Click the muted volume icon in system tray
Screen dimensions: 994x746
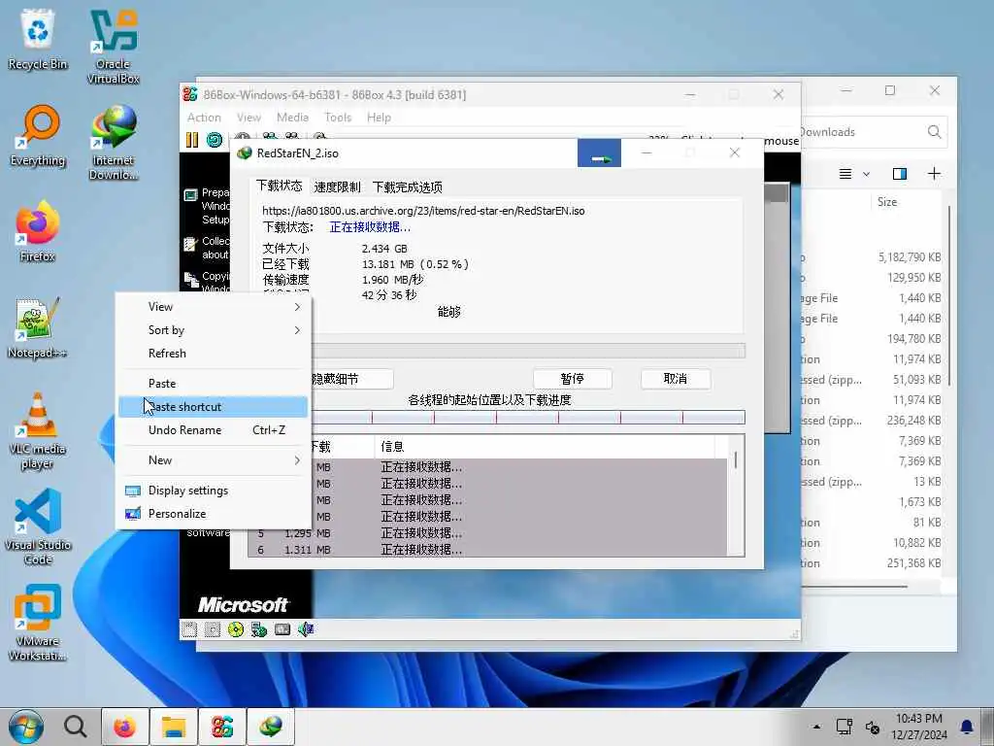[873, 727]
